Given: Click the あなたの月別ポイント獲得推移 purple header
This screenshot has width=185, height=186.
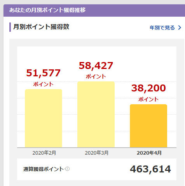Looking at the screenshot, I should pyautogui.click(x=94, y=10).
